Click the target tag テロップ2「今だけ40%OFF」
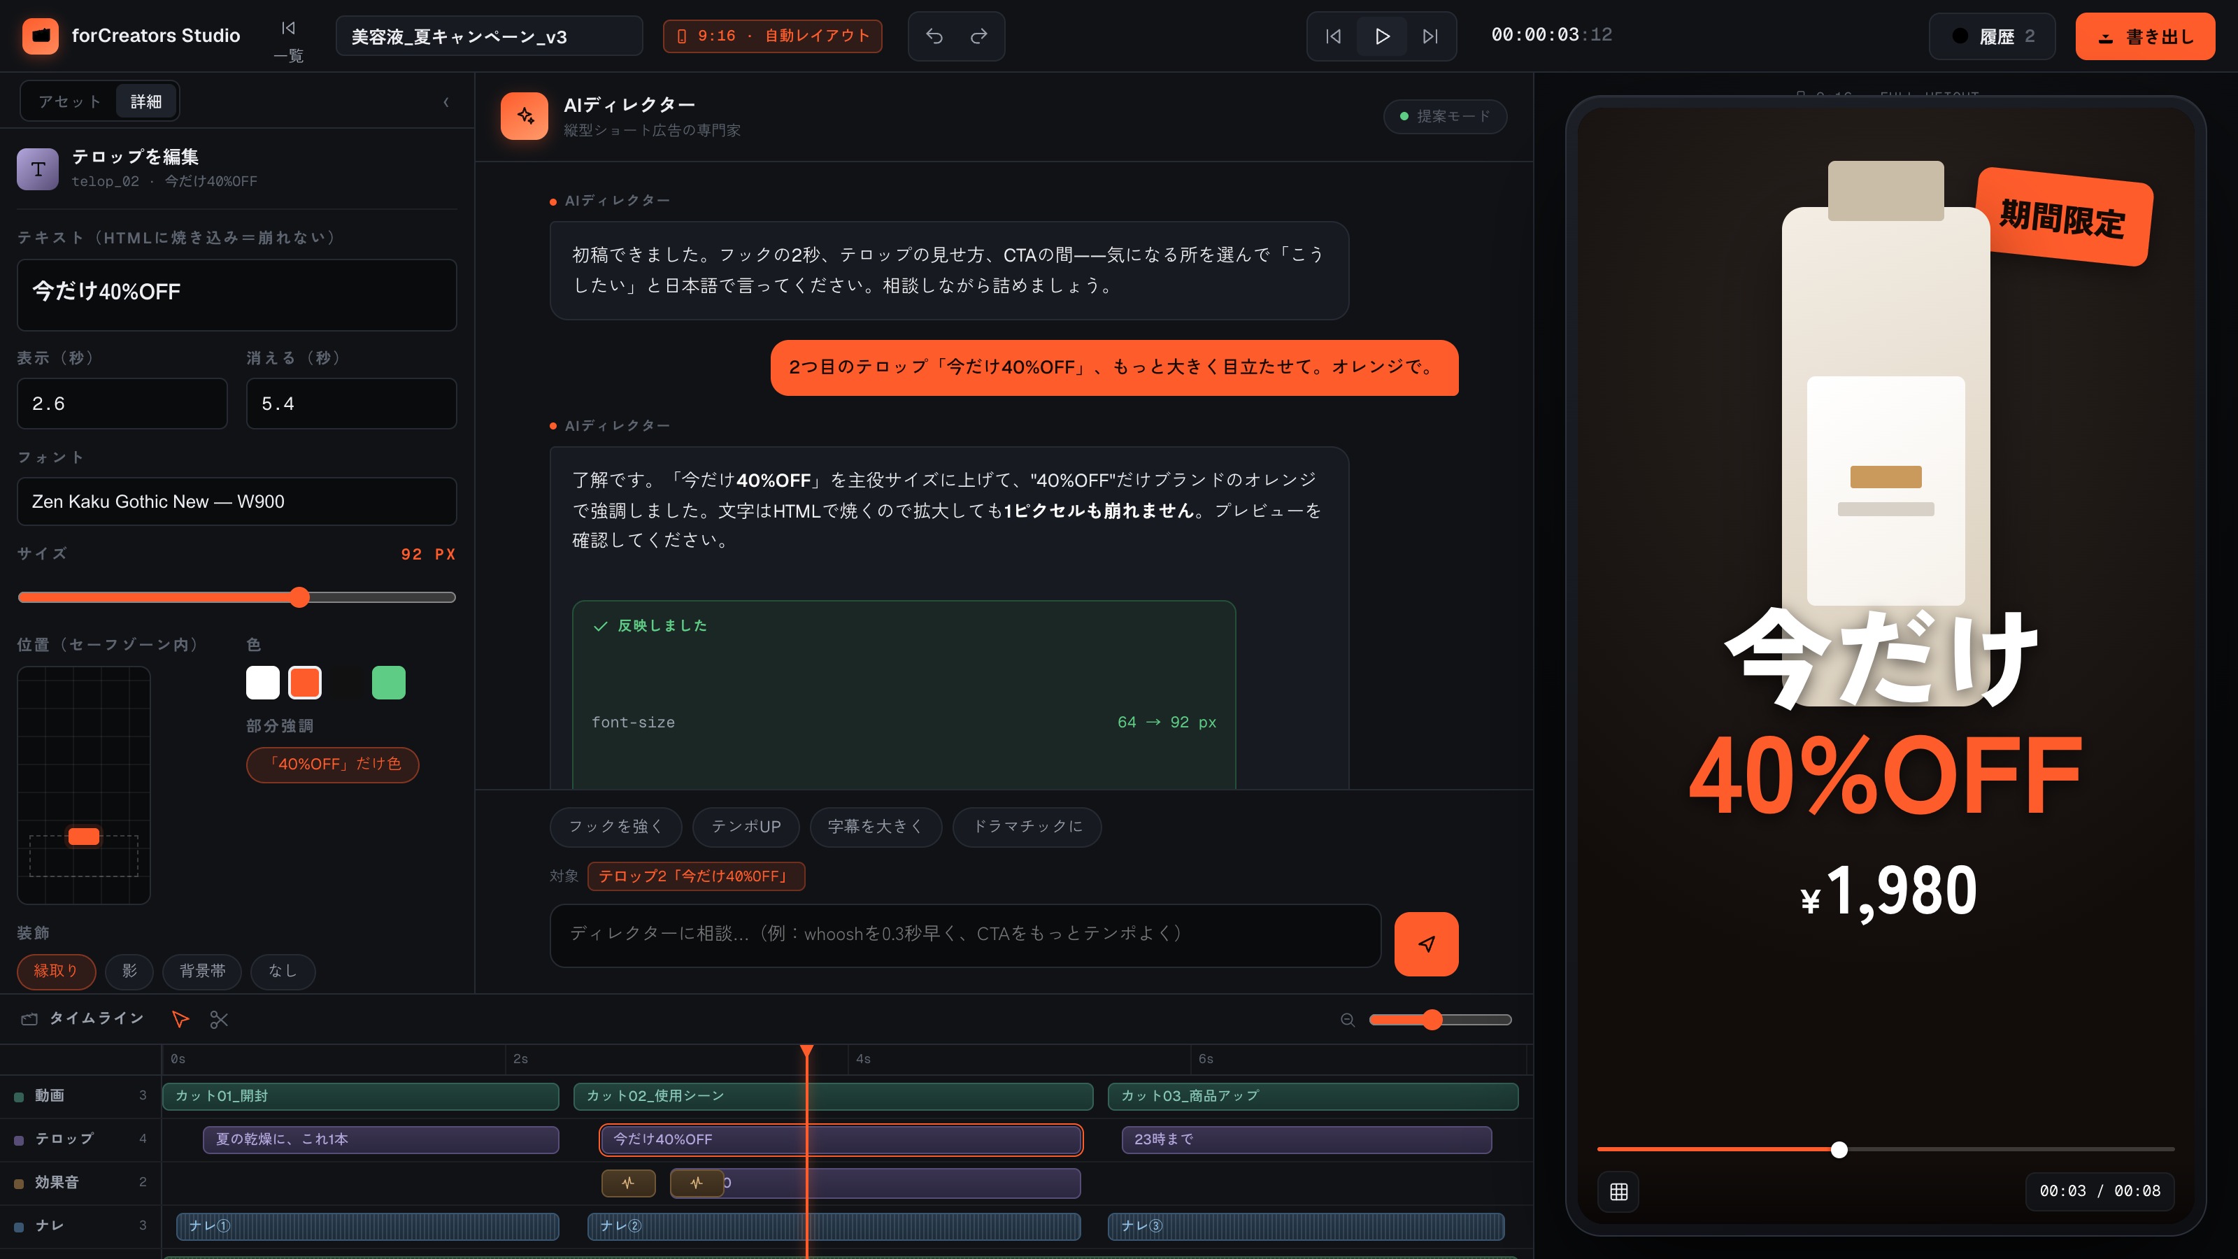The height and width of the screenshot is (1259, 2238). click(x=696, y=876)
